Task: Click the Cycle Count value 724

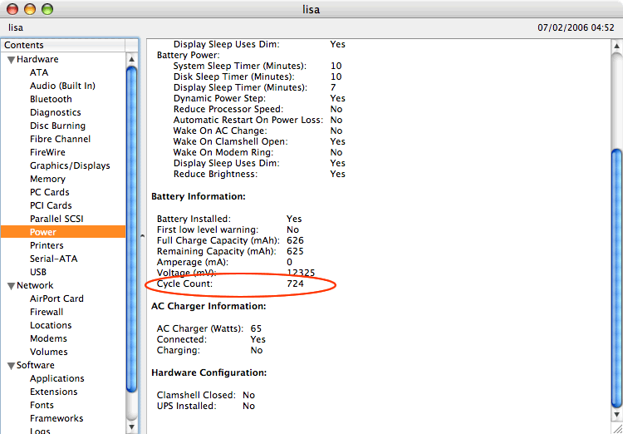Action: (x=295, y=284)
